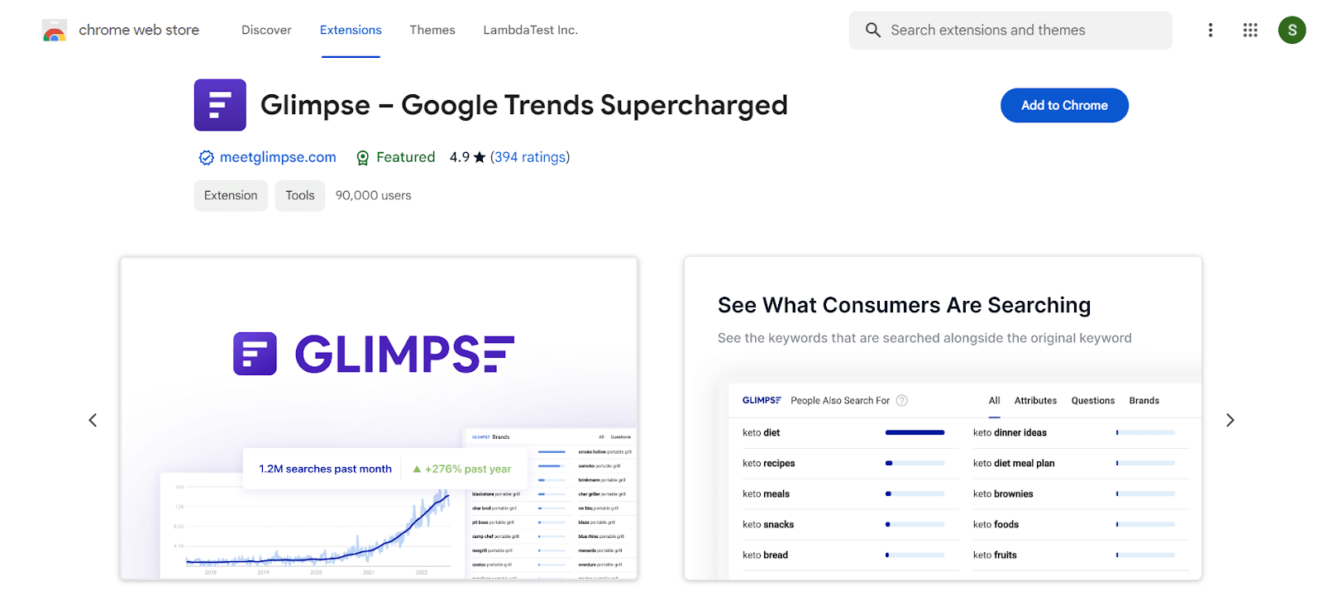1323x605 pixels.
Task: Click the help question mark in People Also Search For
Action: (x=901, y=400)
